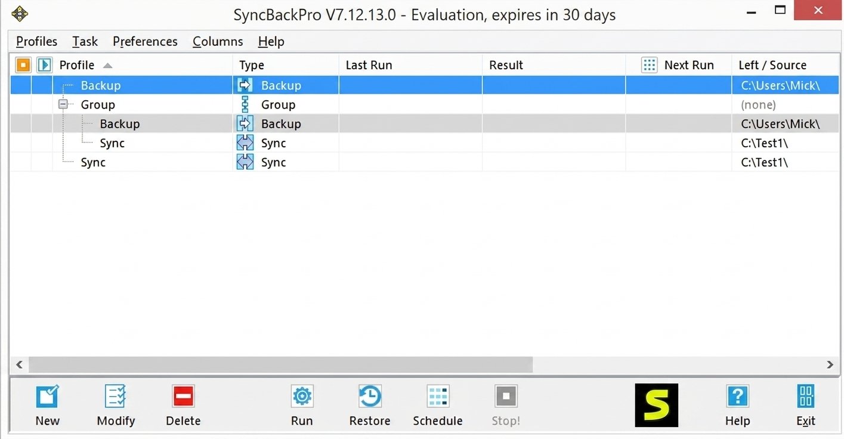Click C:\Test1\ in the last row

(x=765, y=162)
